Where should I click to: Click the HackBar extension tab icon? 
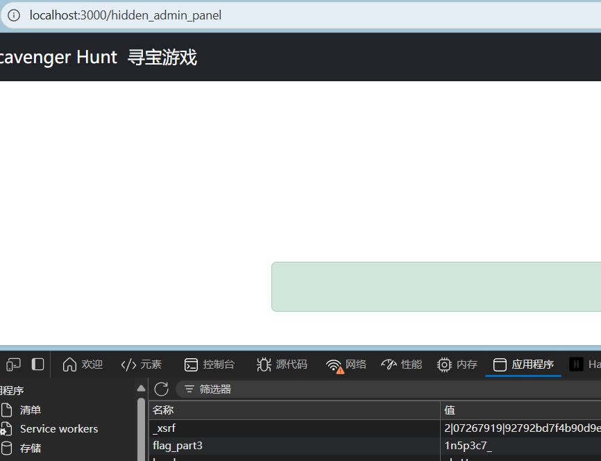click(577, 364)
